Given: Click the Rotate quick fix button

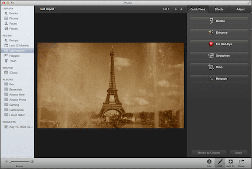Looking at the screenshot, I should click(x=219, y=21).
